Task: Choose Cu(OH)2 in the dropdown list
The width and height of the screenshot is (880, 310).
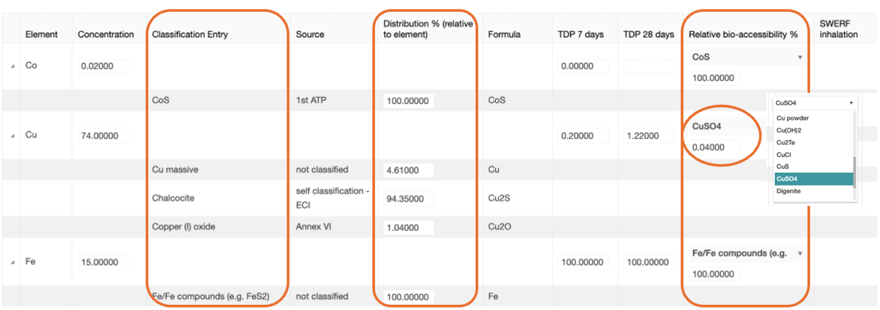Action: click(x=789, y=131)
